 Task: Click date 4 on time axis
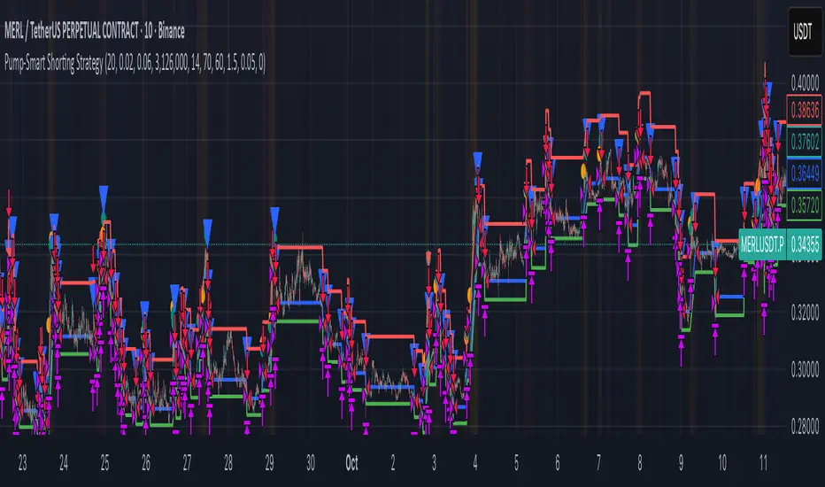pos(475,463)
